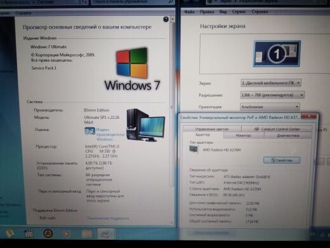Open the leftmost yellow taskbar icon

click(x=10, y=233)
